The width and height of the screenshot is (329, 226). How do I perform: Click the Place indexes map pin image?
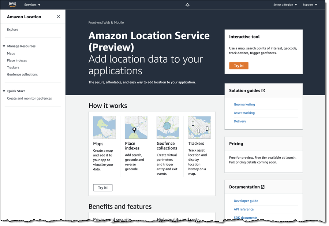(x=136, y=127)
